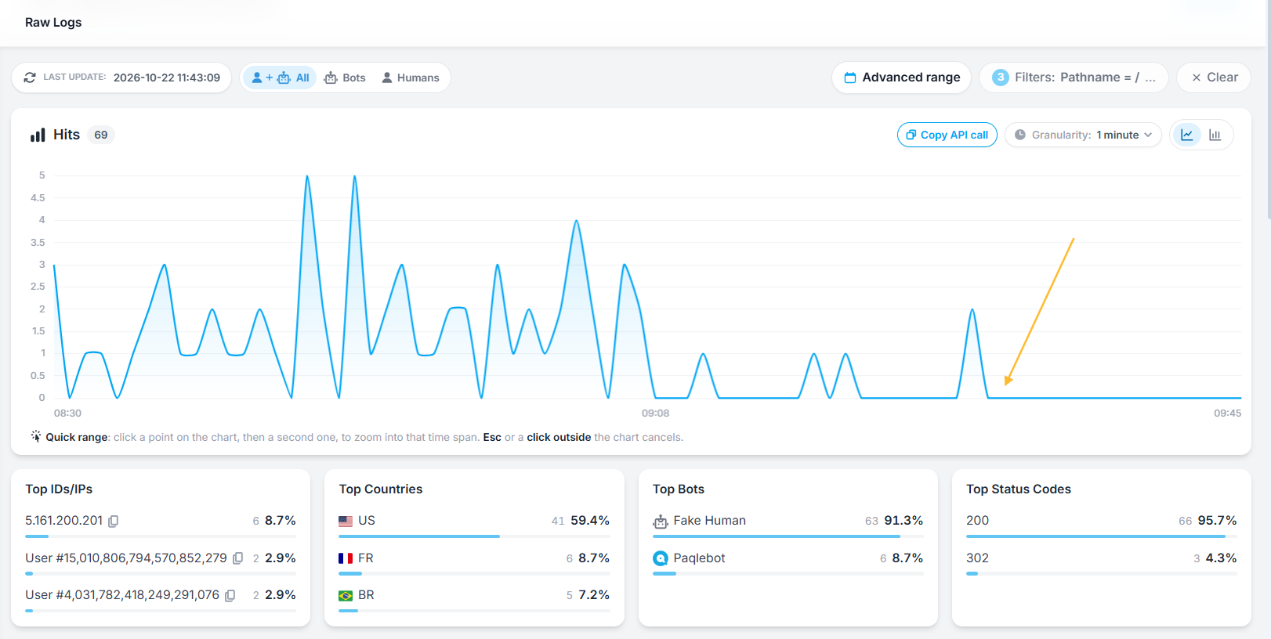The image size is (1271, 639).
Task: Click the Top Status Codes heading
Action: tap(1019, 489)
